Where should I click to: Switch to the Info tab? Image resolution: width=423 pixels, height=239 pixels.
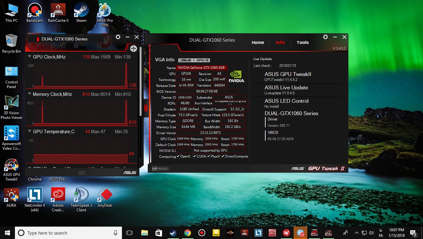point(280,42)
